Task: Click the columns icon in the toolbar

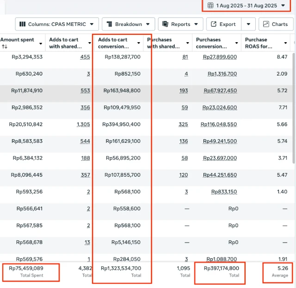Action: [x=22, y=24]
